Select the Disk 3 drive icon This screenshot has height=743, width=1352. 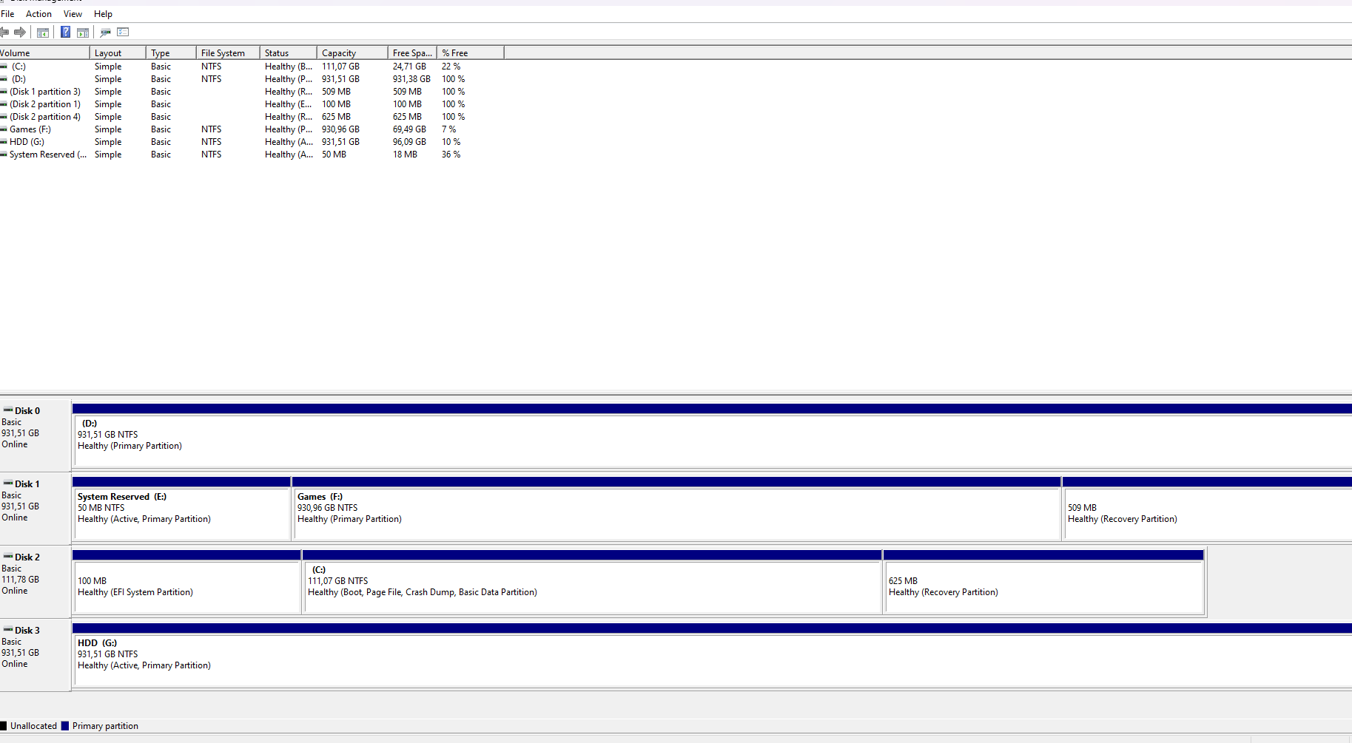8,629
